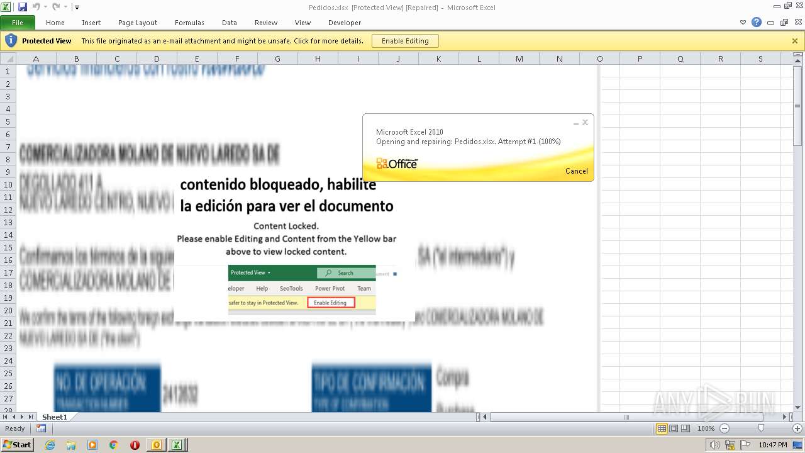The height and width of the screenshot is (453, 805).
Task: Switch to the Insert ribbon tab
Action: [91, 23]
